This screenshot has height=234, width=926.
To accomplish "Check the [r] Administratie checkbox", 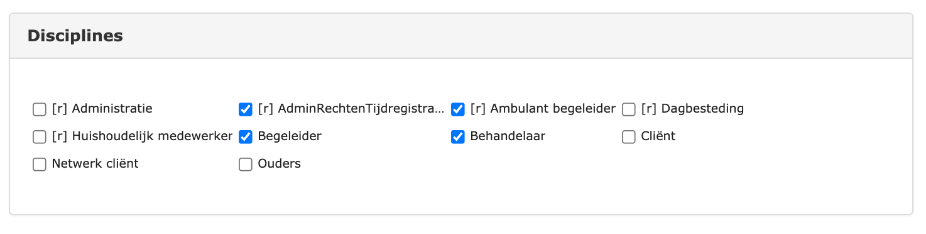I will 40,109.
